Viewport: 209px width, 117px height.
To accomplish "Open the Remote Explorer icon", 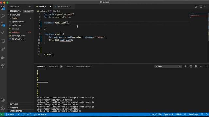I will pos(3,41).
